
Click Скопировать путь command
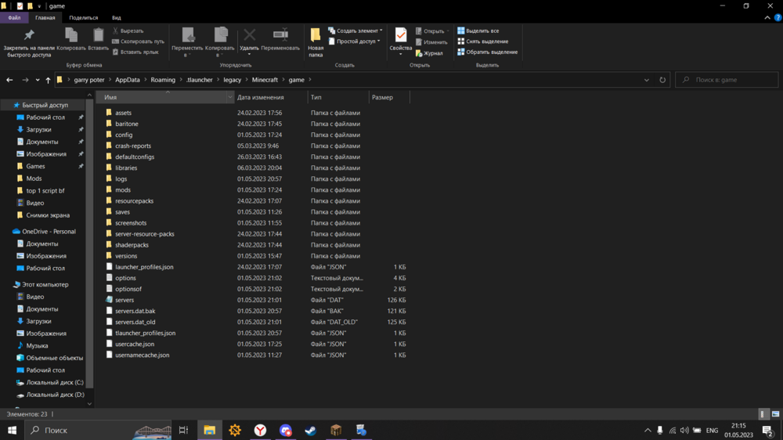[139, 41]
